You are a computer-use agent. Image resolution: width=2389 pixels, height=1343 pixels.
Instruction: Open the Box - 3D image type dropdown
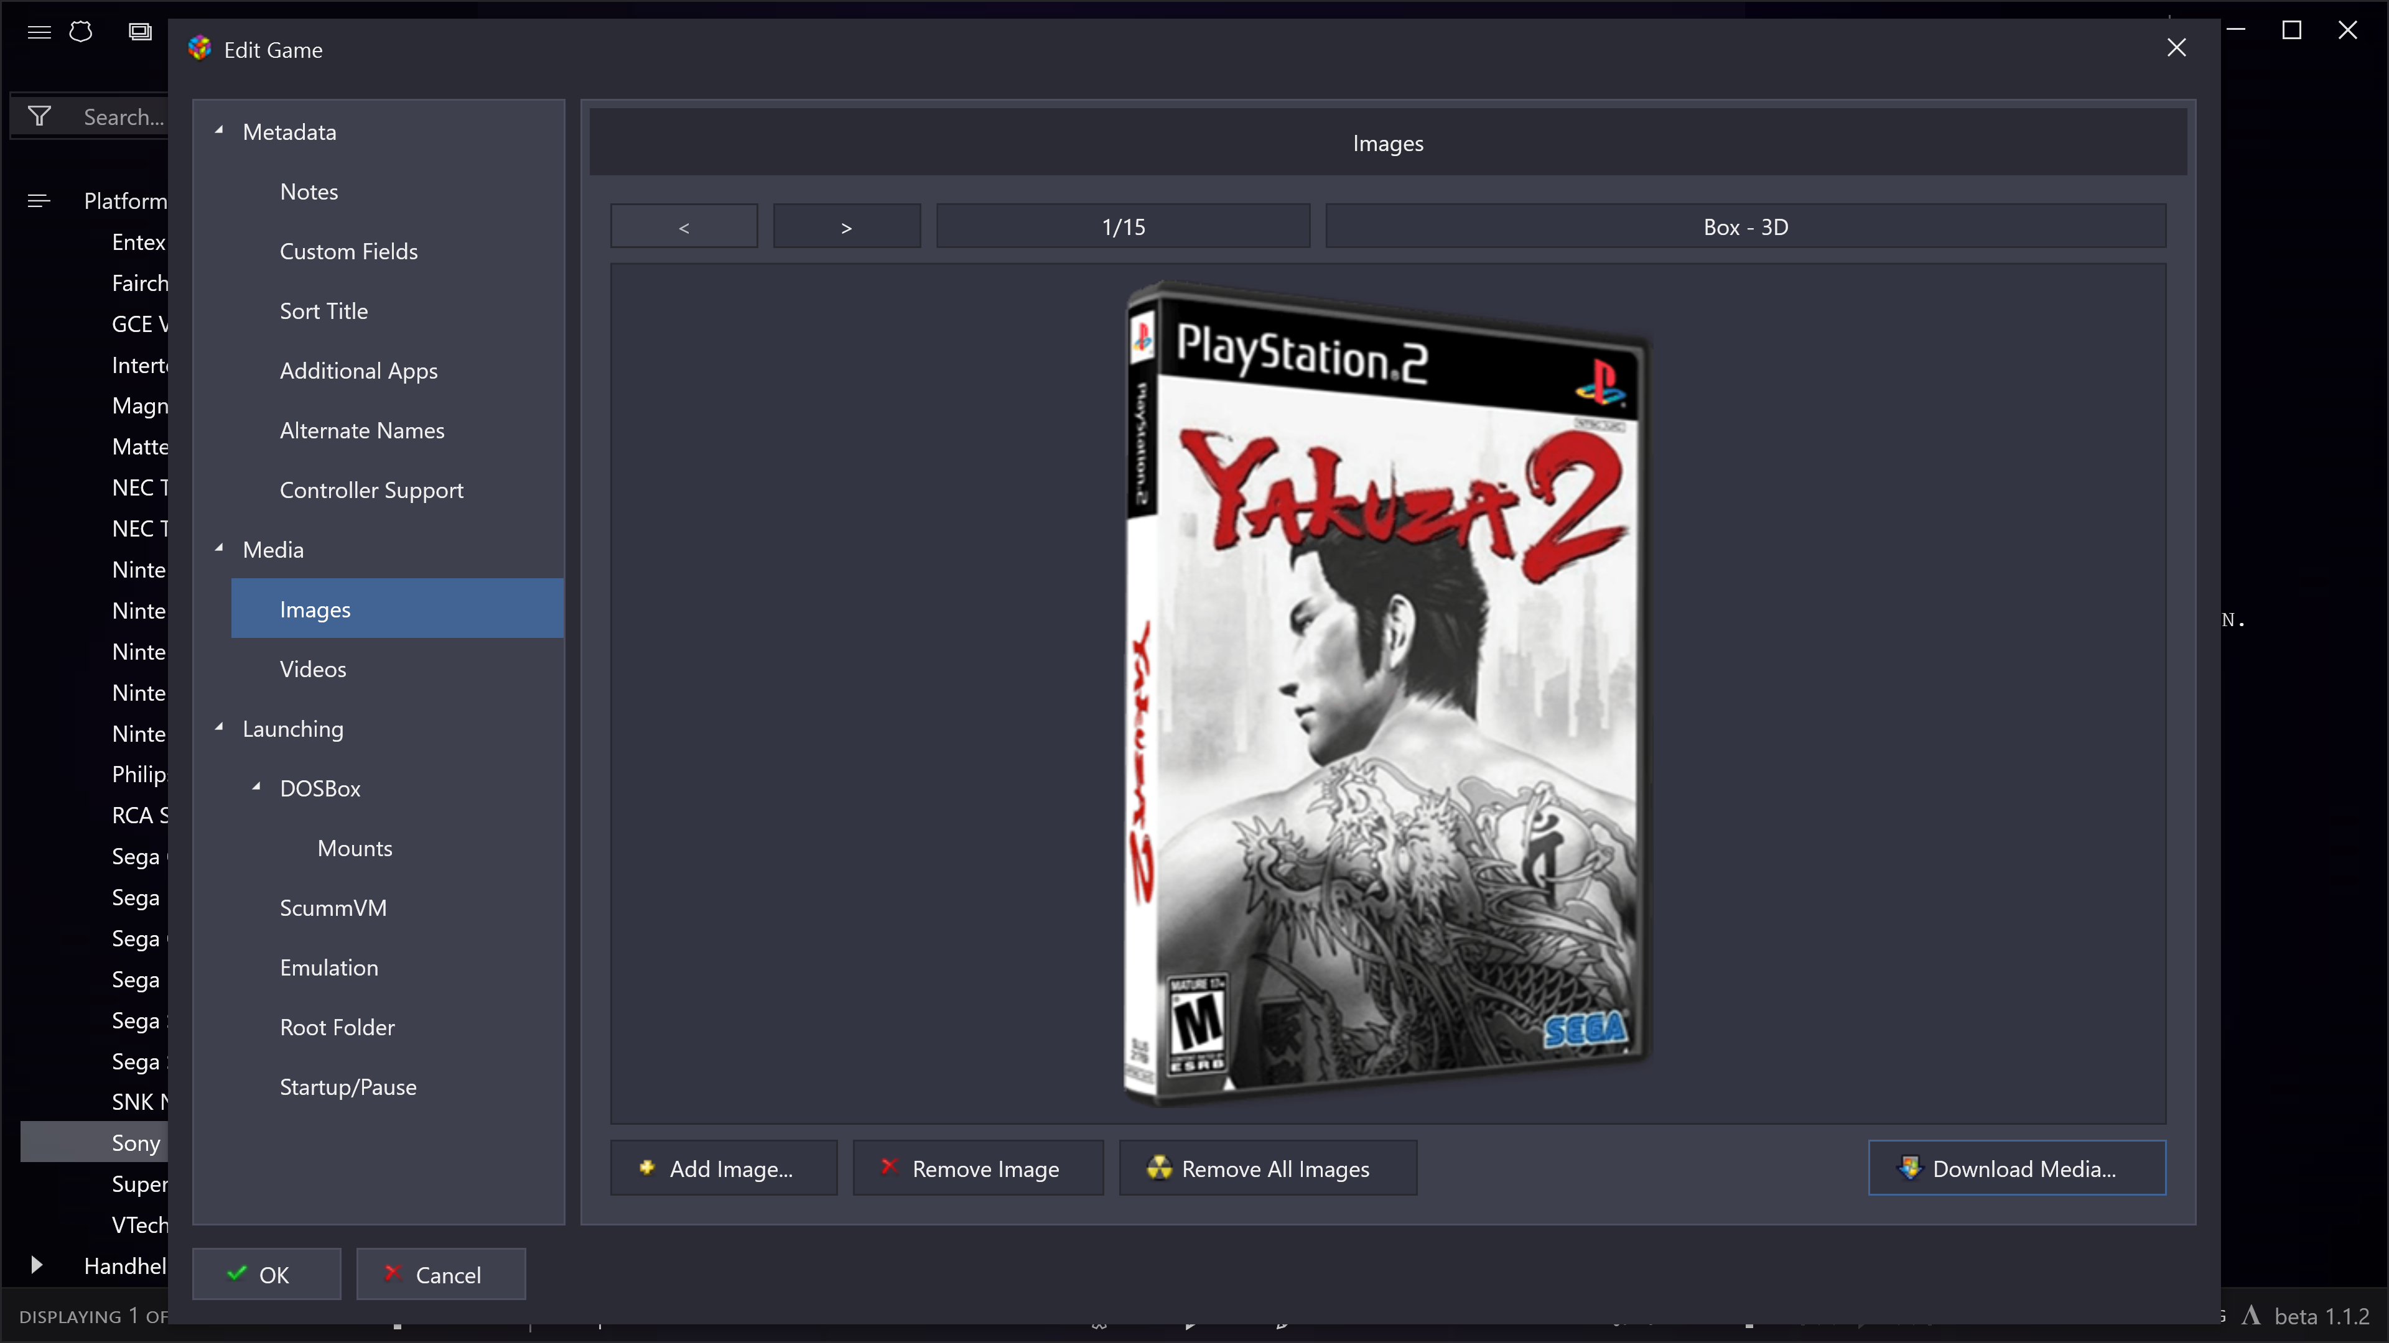[x=1745, y=226]
